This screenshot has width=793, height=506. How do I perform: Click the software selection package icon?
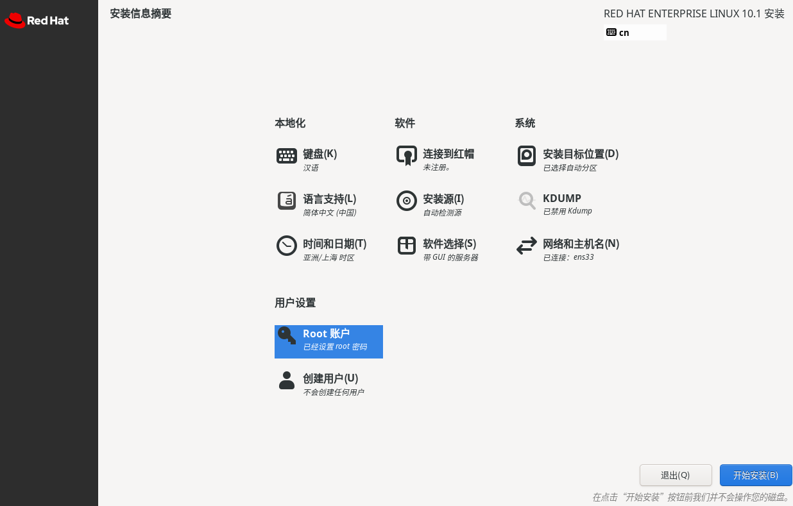pos(407,246)
